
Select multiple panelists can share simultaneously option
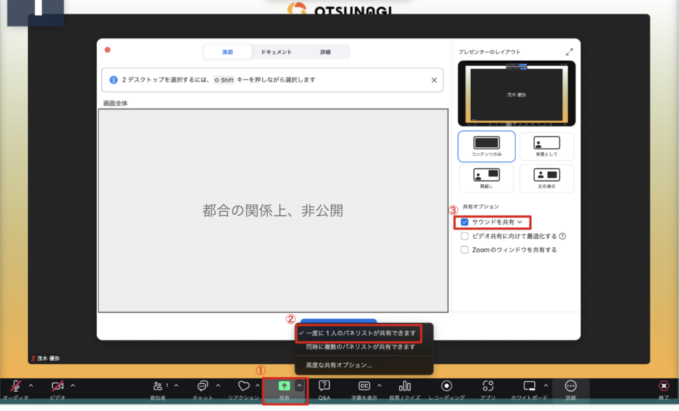(x=360, y=347)
